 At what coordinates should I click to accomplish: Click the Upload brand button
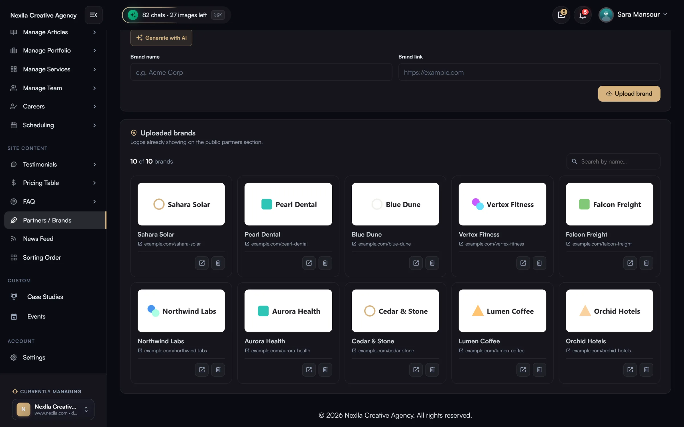[629, 94]
